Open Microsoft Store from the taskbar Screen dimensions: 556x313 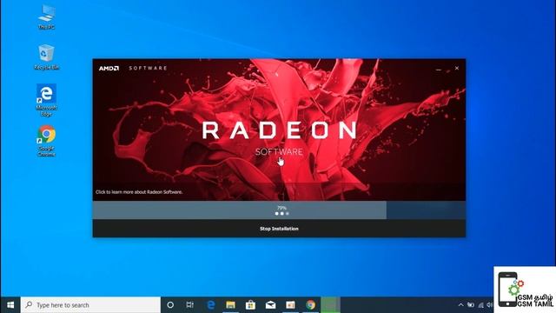point(250,305)
